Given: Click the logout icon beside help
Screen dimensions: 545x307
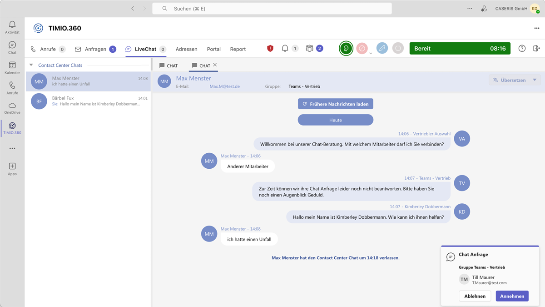Looking at the screenshot, I should (x=536, y=49).
